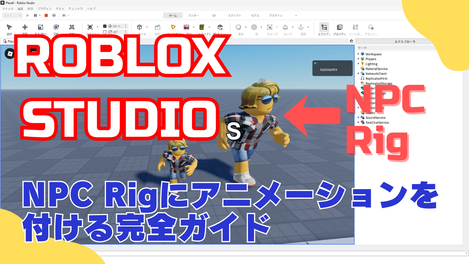The width and height of the screenshot is (469, 264).
Task: Click the Lock (ロック) icon
Action: pyautogui.click(x=285, y=27)
